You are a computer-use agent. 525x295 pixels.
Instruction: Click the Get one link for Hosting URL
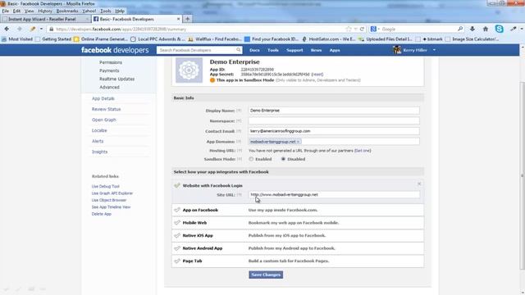[x=363, y=151]
